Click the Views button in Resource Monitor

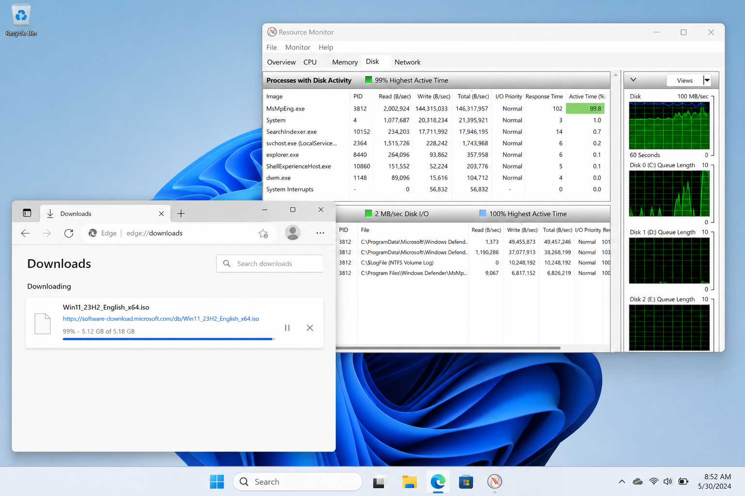[x=685, y=80]
